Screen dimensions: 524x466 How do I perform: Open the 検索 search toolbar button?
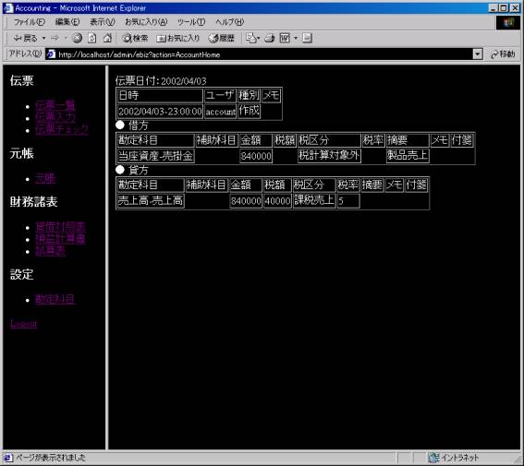[135, 39]
